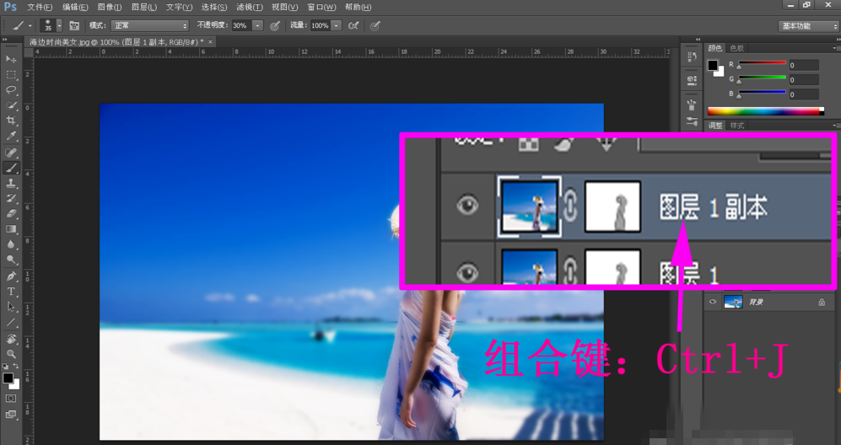
Task: Open the brush panel toggle icon
Action: [x=74, y=26]
